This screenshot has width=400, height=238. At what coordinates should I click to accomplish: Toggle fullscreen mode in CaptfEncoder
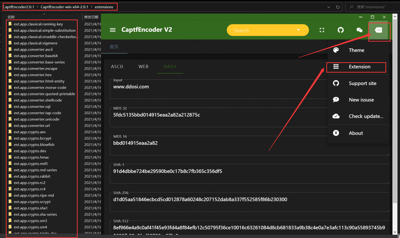point(322,30)
